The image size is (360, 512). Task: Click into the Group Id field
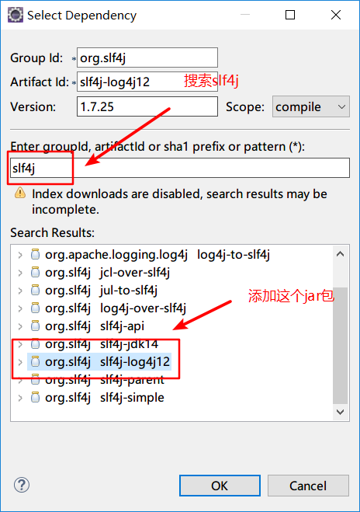pos(147,57)
